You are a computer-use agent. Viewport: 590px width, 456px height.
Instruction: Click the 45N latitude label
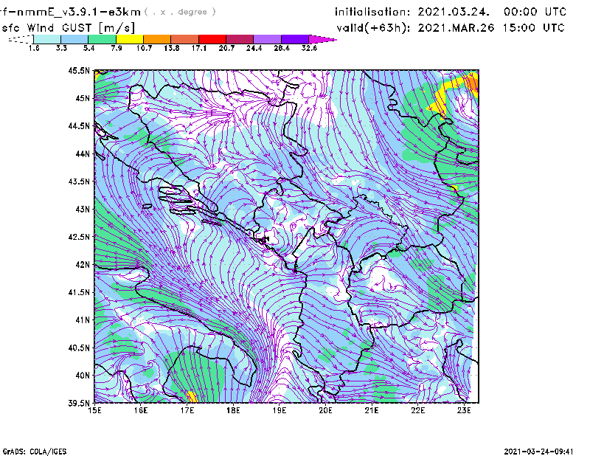(83, 98)
